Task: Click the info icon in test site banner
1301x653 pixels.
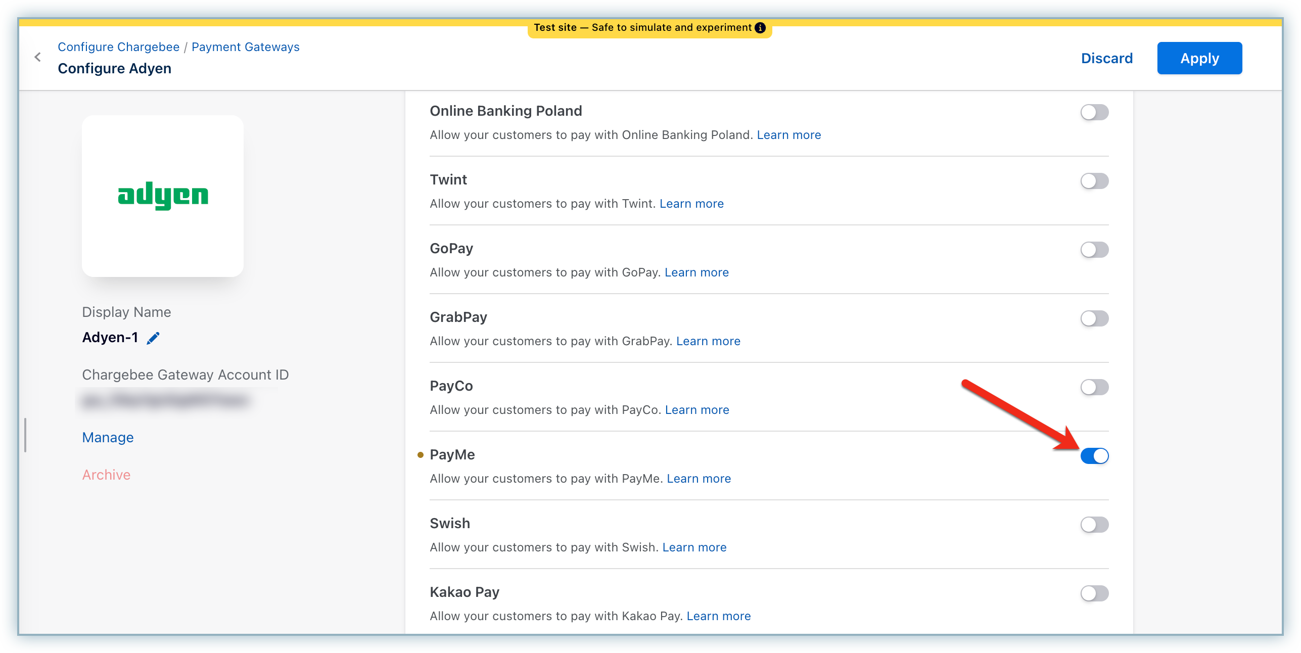Action: (x=760, y=28)
